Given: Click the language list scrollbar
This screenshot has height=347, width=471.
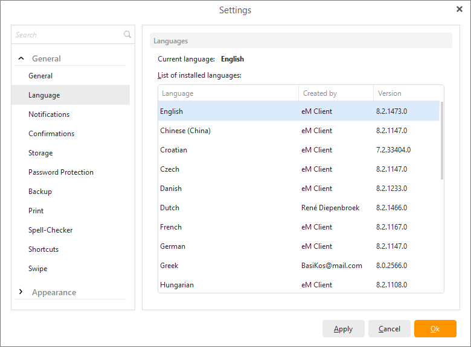Looking at the screenshot, I should pos(442,142).
